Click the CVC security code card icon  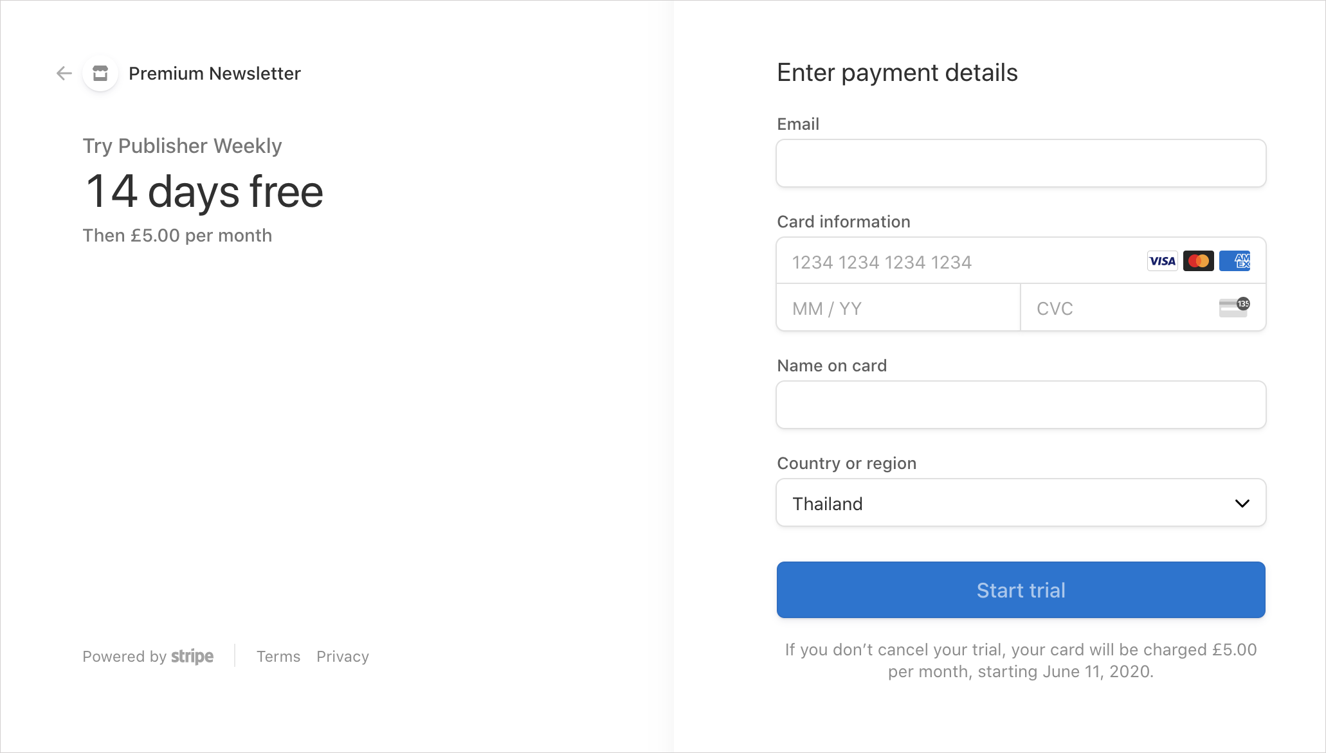click(x=1233, y=308)
